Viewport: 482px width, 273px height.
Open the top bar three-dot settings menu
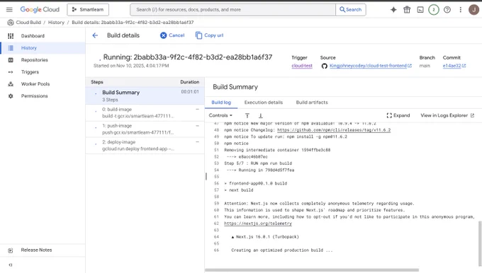[x=461, y=9]
